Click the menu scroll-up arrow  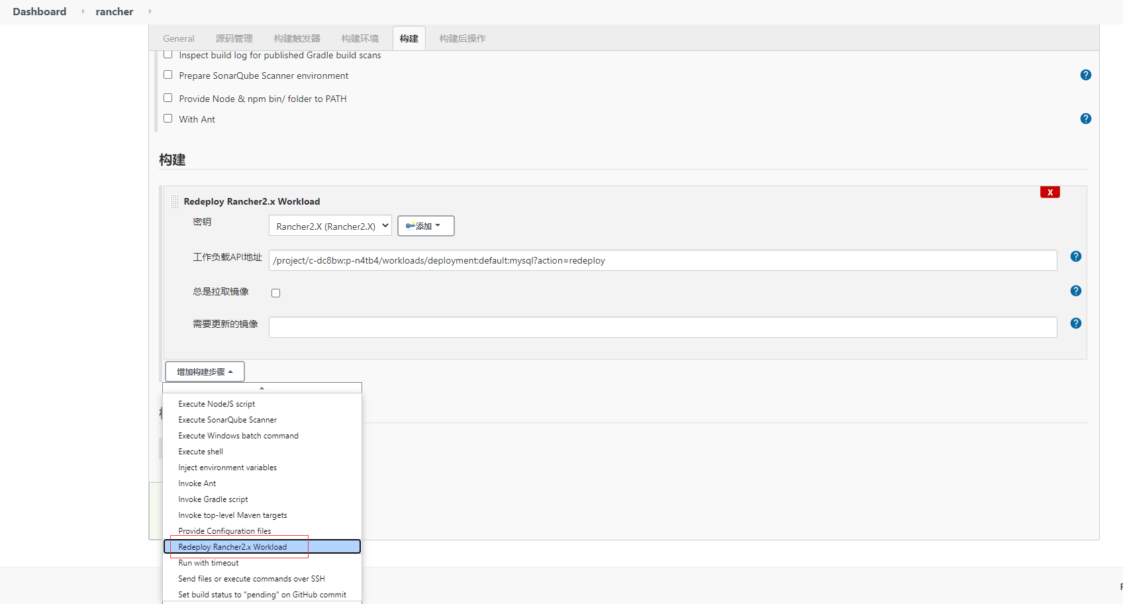[262, 388]
